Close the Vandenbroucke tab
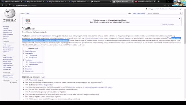The image size is (186, 105). click(154, 2)
